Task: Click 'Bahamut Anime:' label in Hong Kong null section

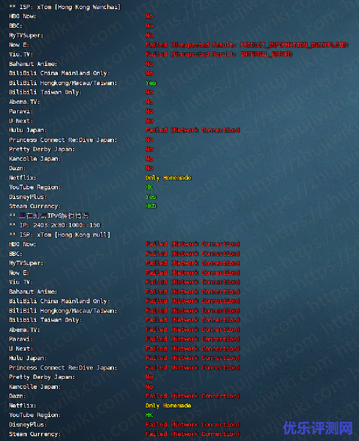Action: point(33,292)
